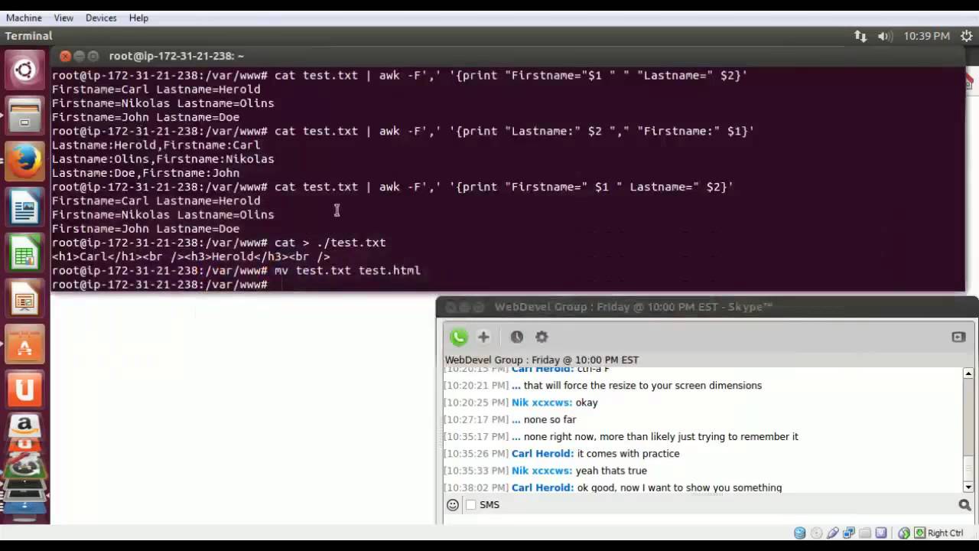Screen dimensions: 979x551
Task: Toggle the SMS checkbox in Skype
Action: pos(471,505)
